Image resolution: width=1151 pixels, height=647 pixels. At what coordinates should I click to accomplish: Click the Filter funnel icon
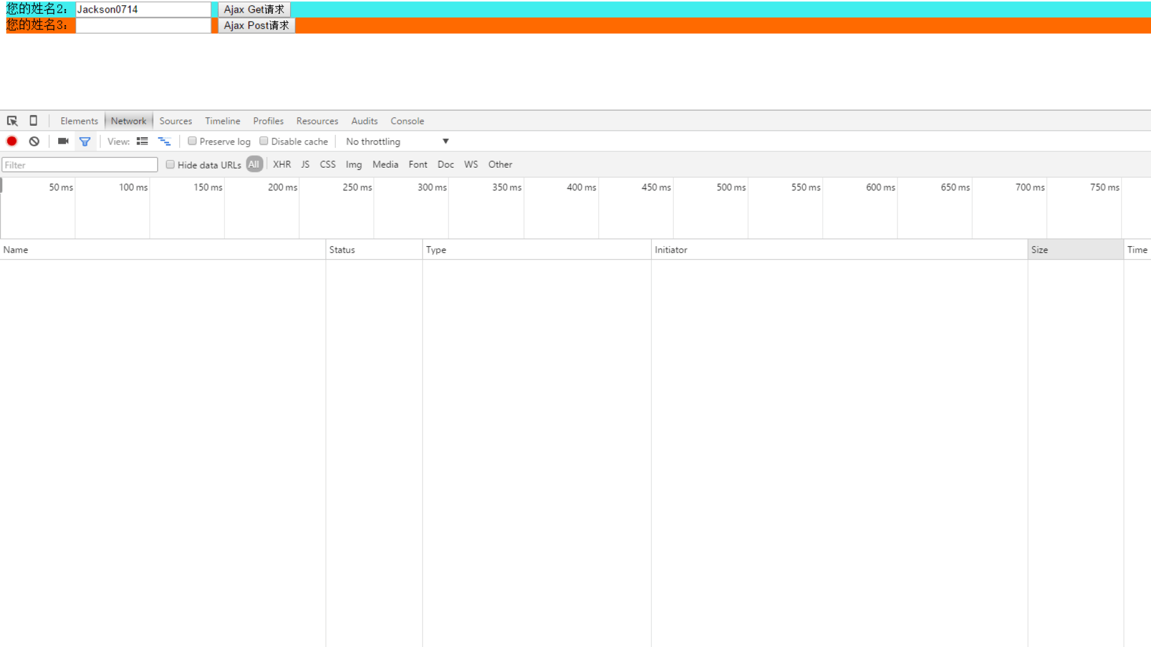coord(85,141)
